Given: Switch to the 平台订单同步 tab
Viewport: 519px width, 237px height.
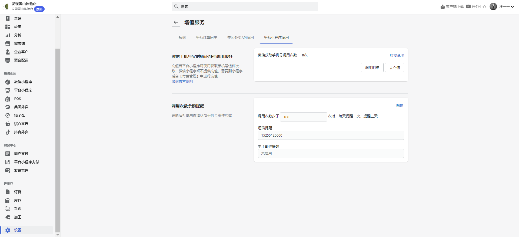Looking at the screenshot, I should pos(207,38).
